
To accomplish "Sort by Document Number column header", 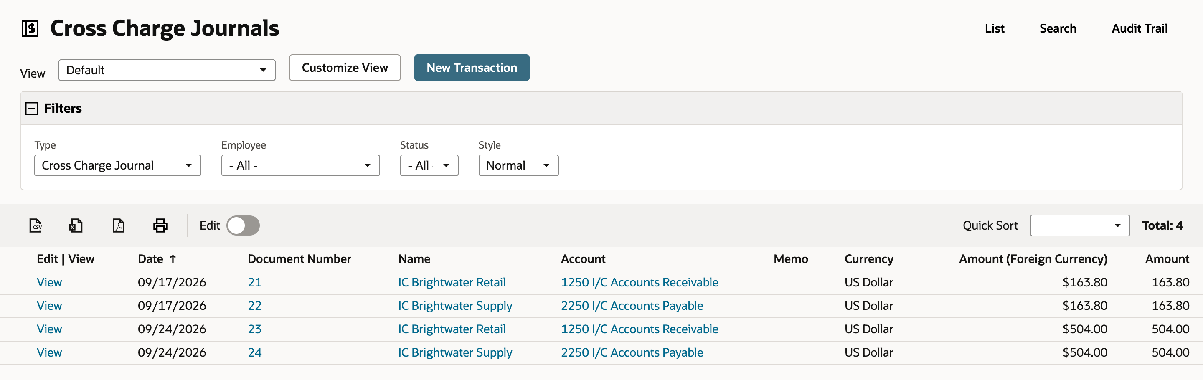I will click(x=299, y=259).
